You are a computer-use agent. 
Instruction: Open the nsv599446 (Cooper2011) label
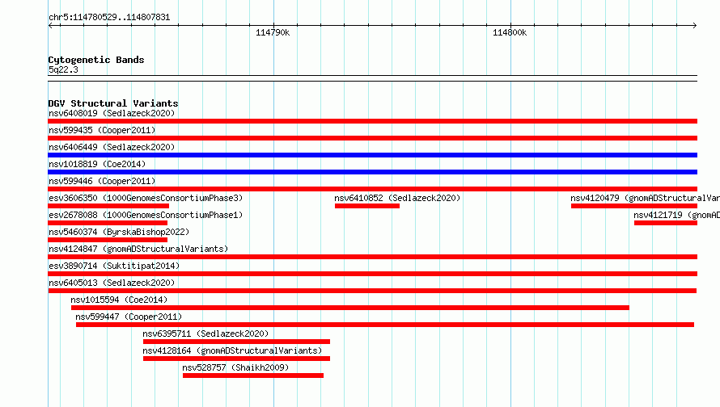[102, 181]
